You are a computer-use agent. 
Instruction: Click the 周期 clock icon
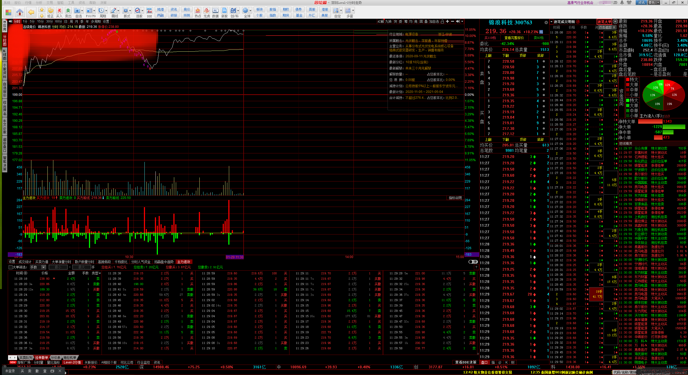[x=101, y=10]
